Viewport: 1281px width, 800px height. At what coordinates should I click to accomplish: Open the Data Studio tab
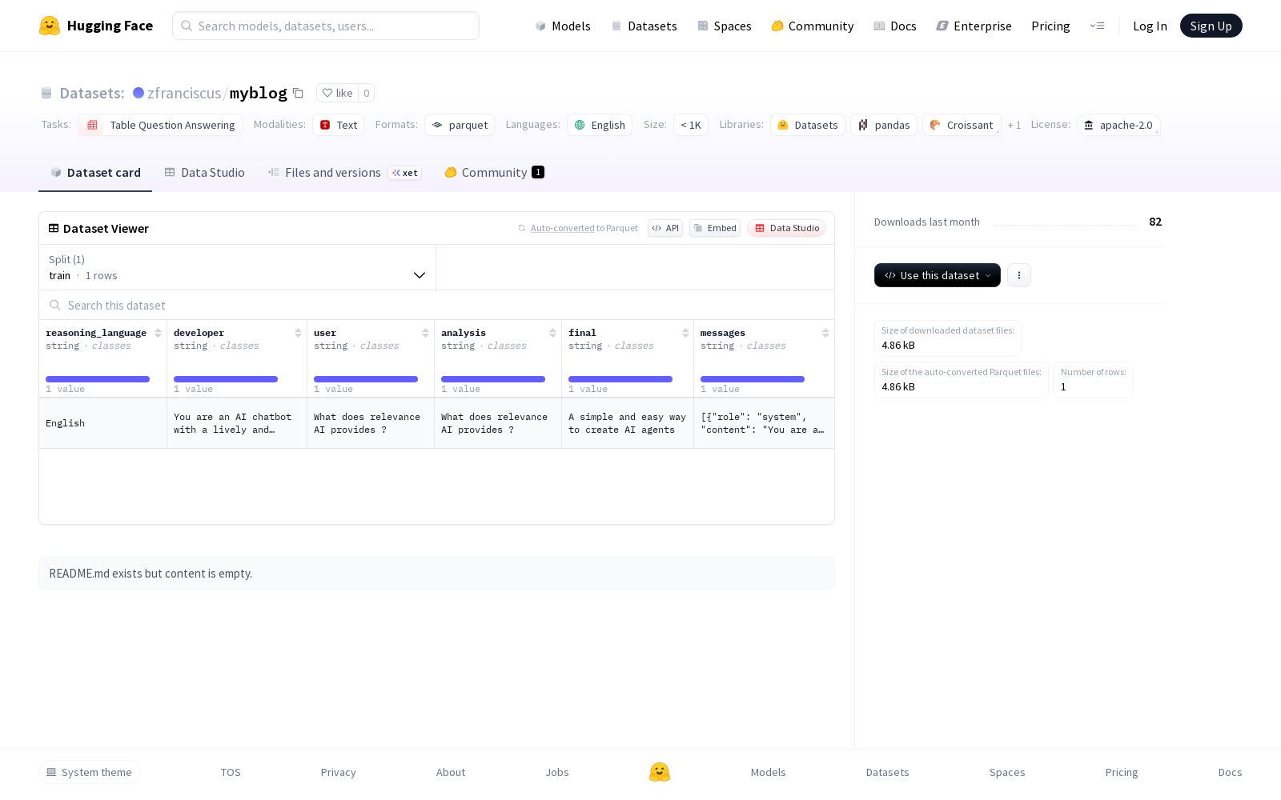(205, 172)
